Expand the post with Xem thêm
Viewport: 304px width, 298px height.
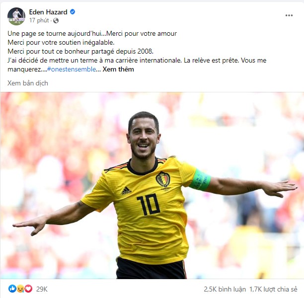click(x=118, y=69)
